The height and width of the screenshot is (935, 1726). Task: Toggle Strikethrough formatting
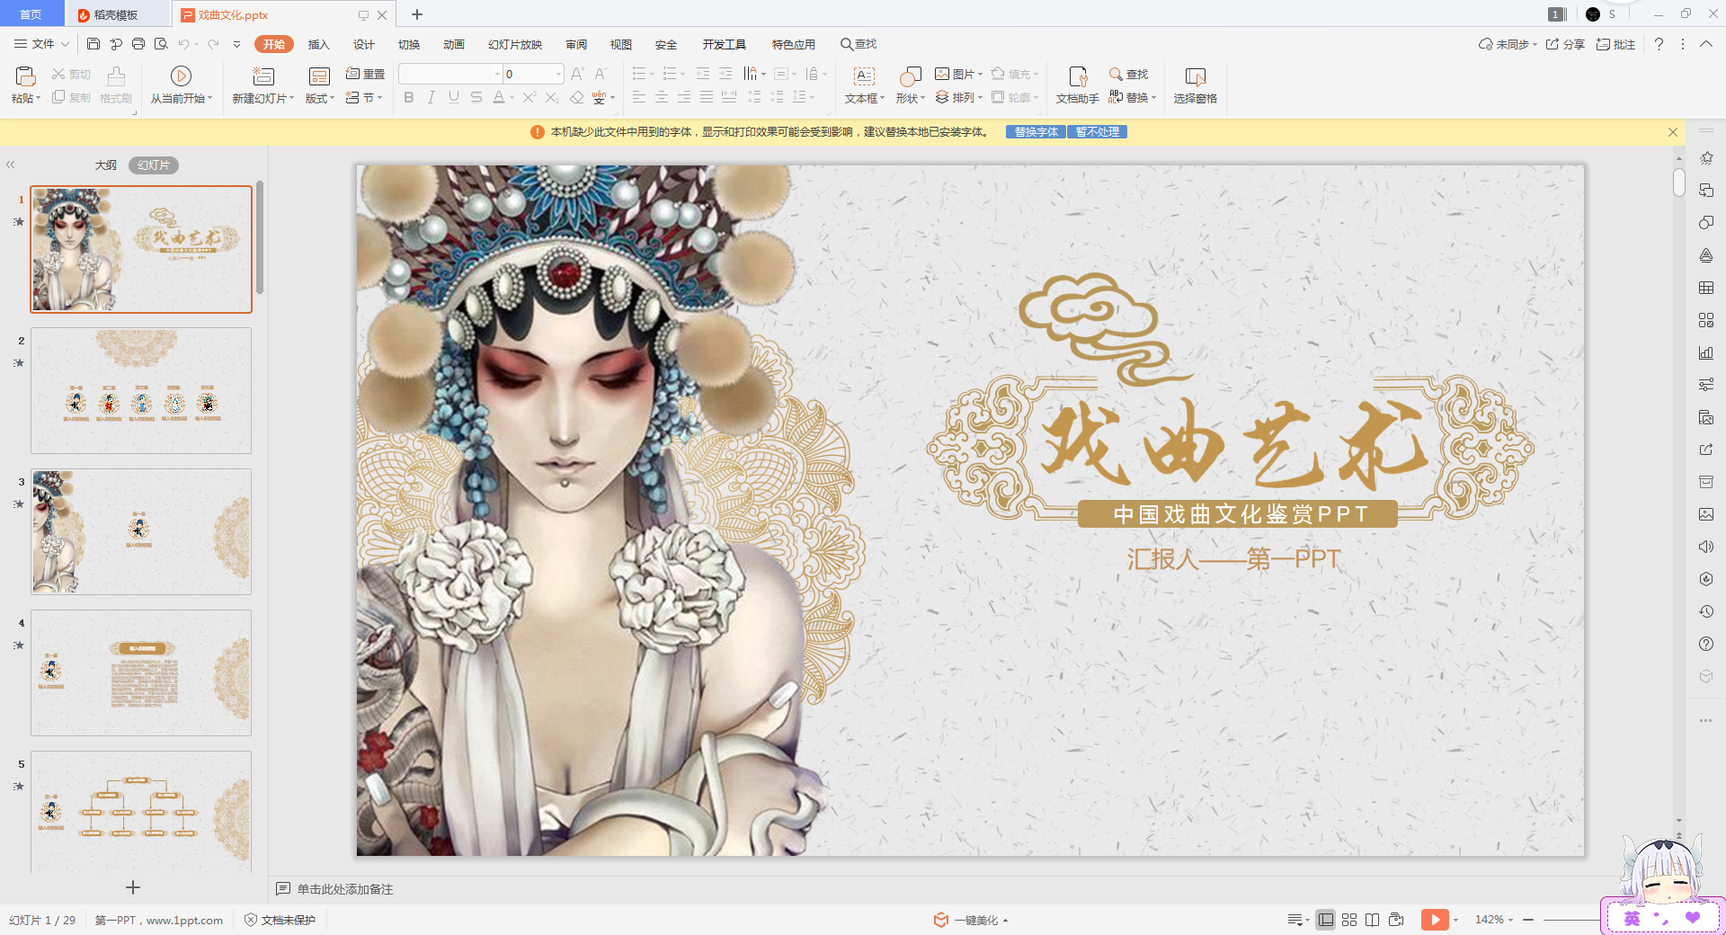476,97
